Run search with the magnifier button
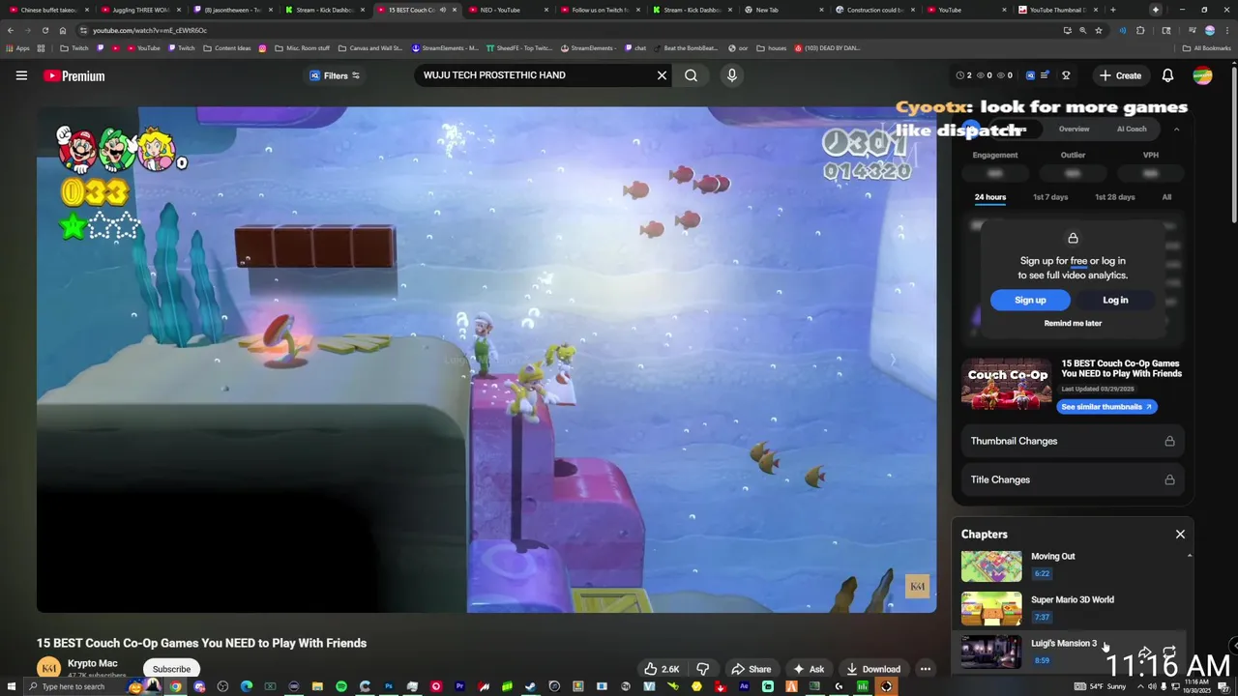 [691, 75]
